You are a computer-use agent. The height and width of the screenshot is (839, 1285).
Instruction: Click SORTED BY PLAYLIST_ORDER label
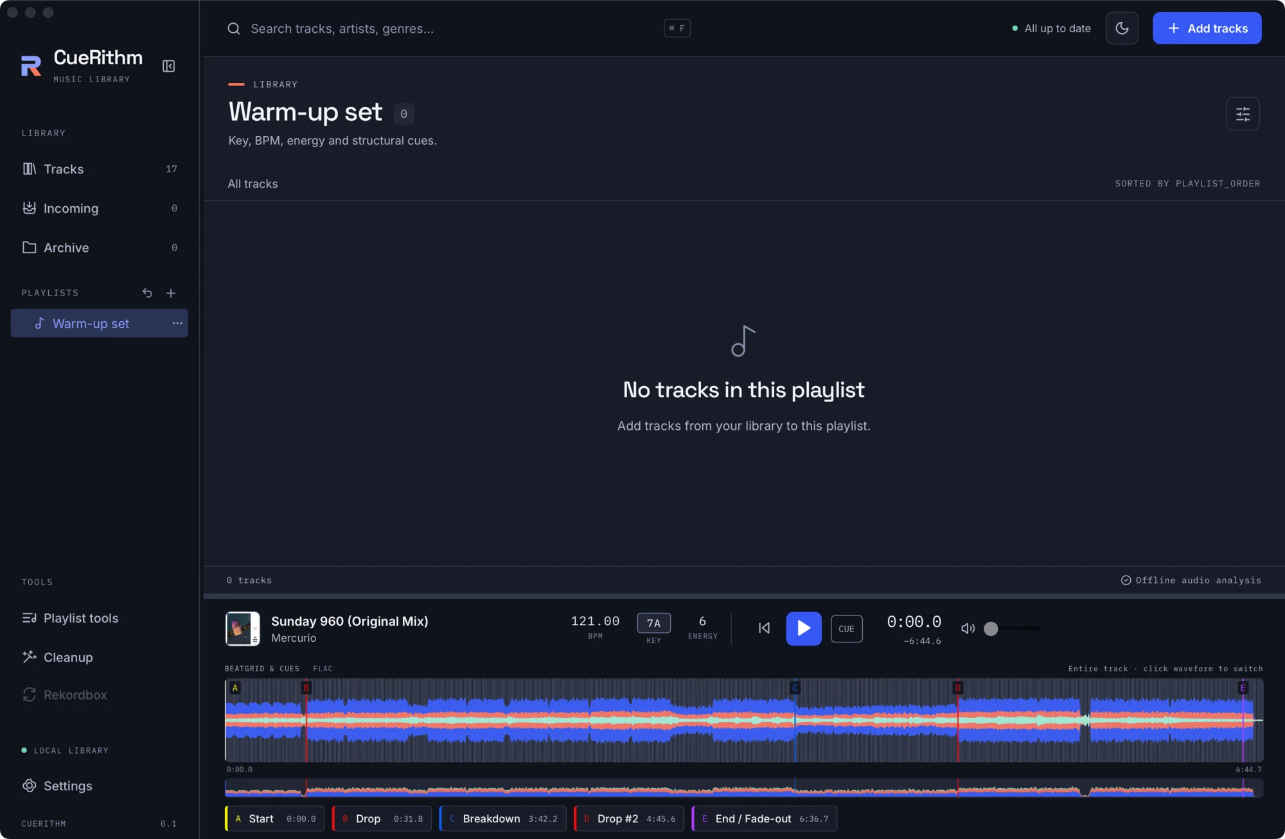click(x=1187, y=184)
